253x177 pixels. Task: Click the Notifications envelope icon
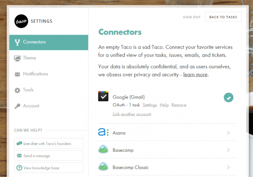tap(17, 74)
